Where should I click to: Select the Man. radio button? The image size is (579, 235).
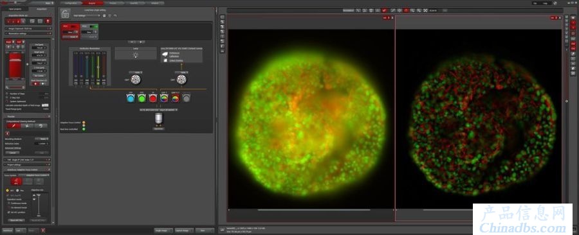[17, 191]
